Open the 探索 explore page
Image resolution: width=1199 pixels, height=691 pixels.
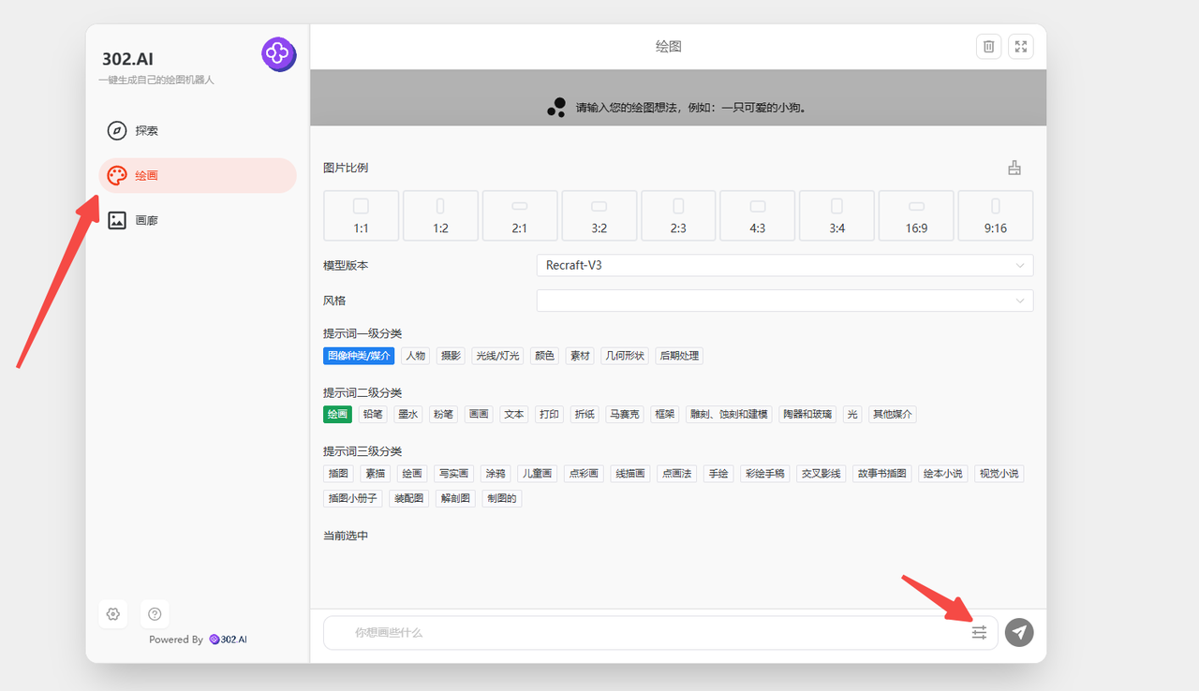(198, 131)
